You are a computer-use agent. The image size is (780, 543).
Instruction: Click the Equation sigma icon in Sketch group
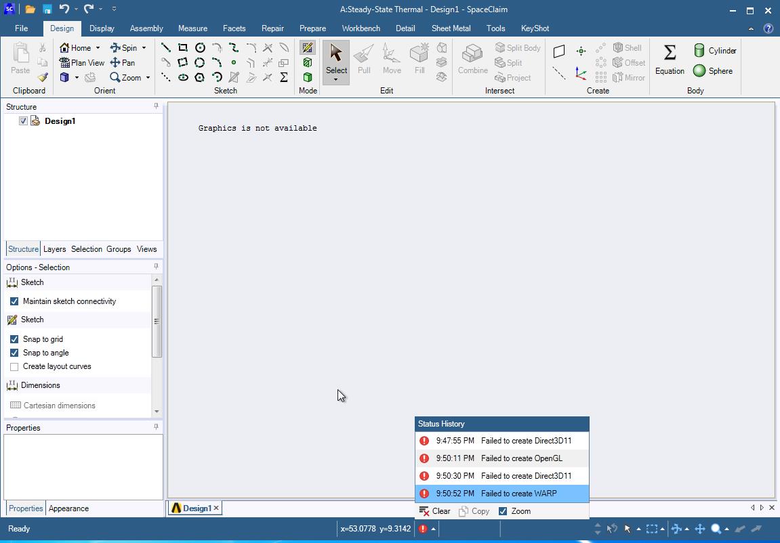284,77
